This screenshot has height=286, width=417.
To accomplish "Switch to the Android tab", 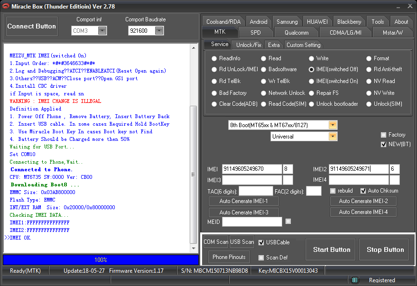I will coord(259,21).
